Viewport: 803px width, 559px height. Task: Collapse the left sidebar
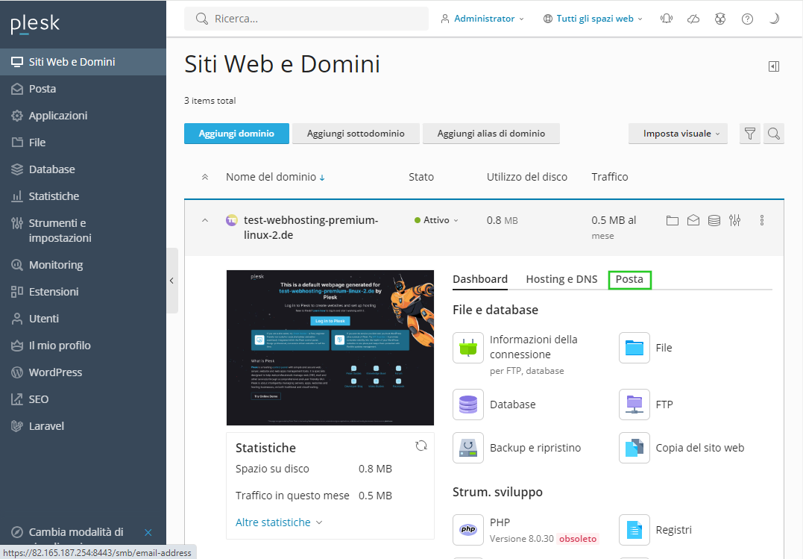point(172,281)
